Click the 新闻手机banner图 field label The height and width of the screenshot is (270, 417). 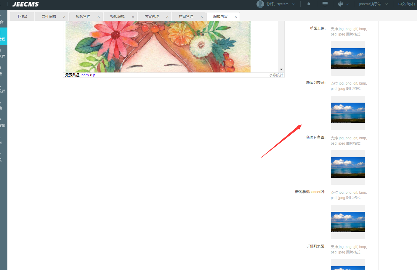[x=310, y=192]
